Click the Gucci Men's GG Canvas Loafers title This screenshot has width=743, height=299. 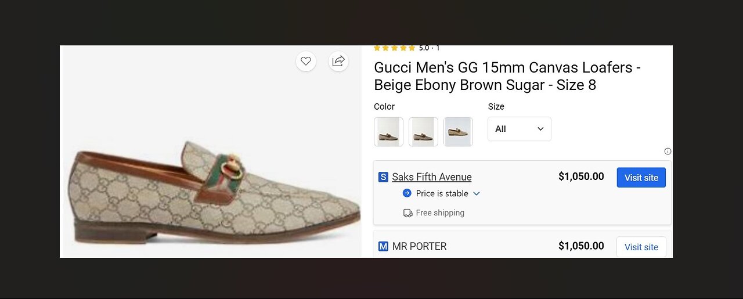click(x=507, y=76)
